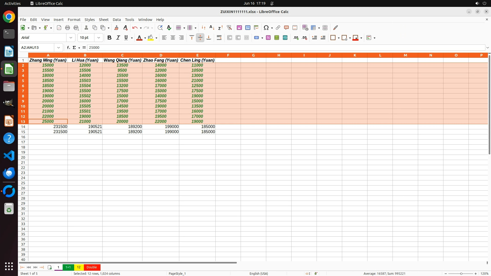Click the Clone Formatting paintbrush icon
491x276 pixels.
(116, 28)
